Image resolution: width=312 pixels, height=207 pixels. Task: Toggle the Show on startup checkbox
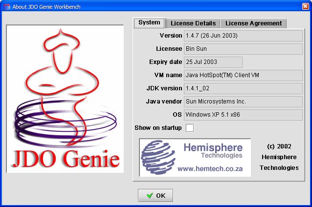click(x=190, y=128)
